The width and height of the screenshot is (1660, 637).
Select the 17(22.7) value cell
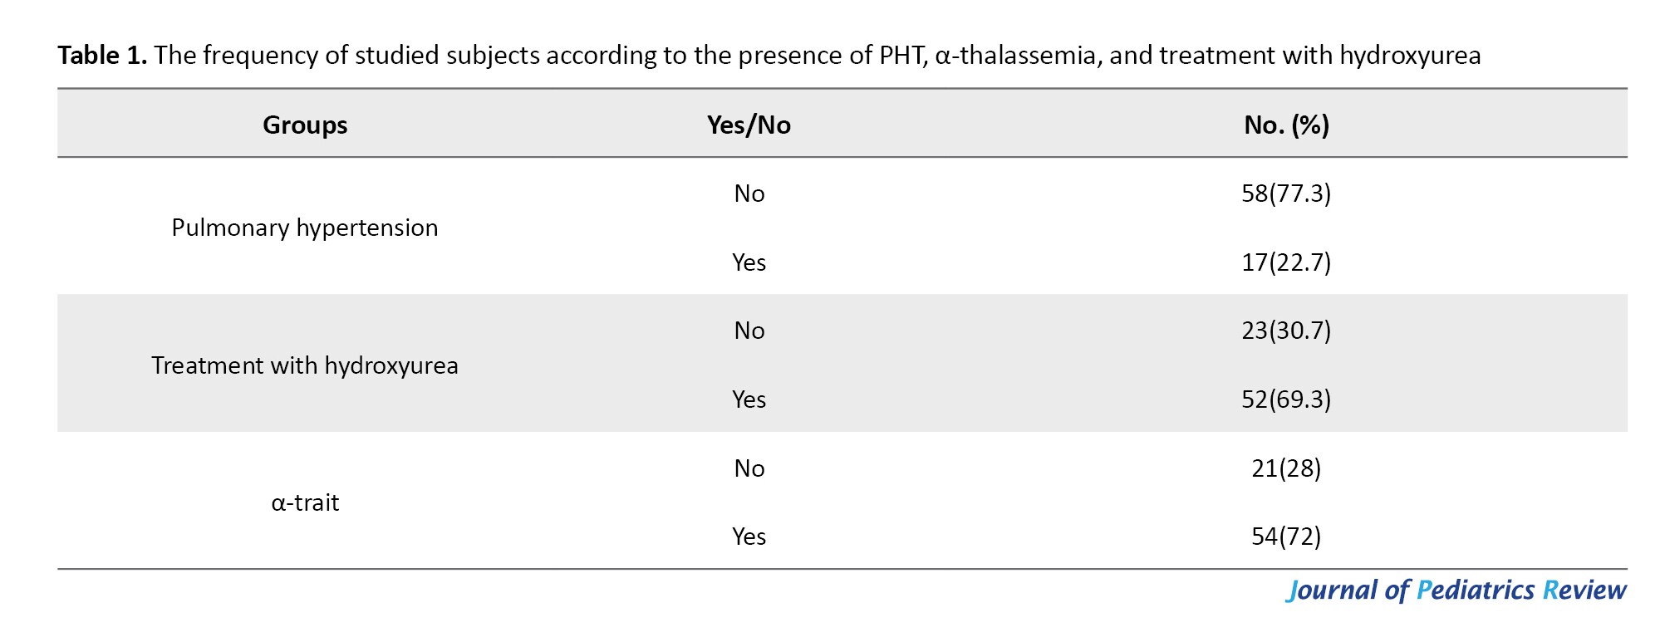(1286, 262)
